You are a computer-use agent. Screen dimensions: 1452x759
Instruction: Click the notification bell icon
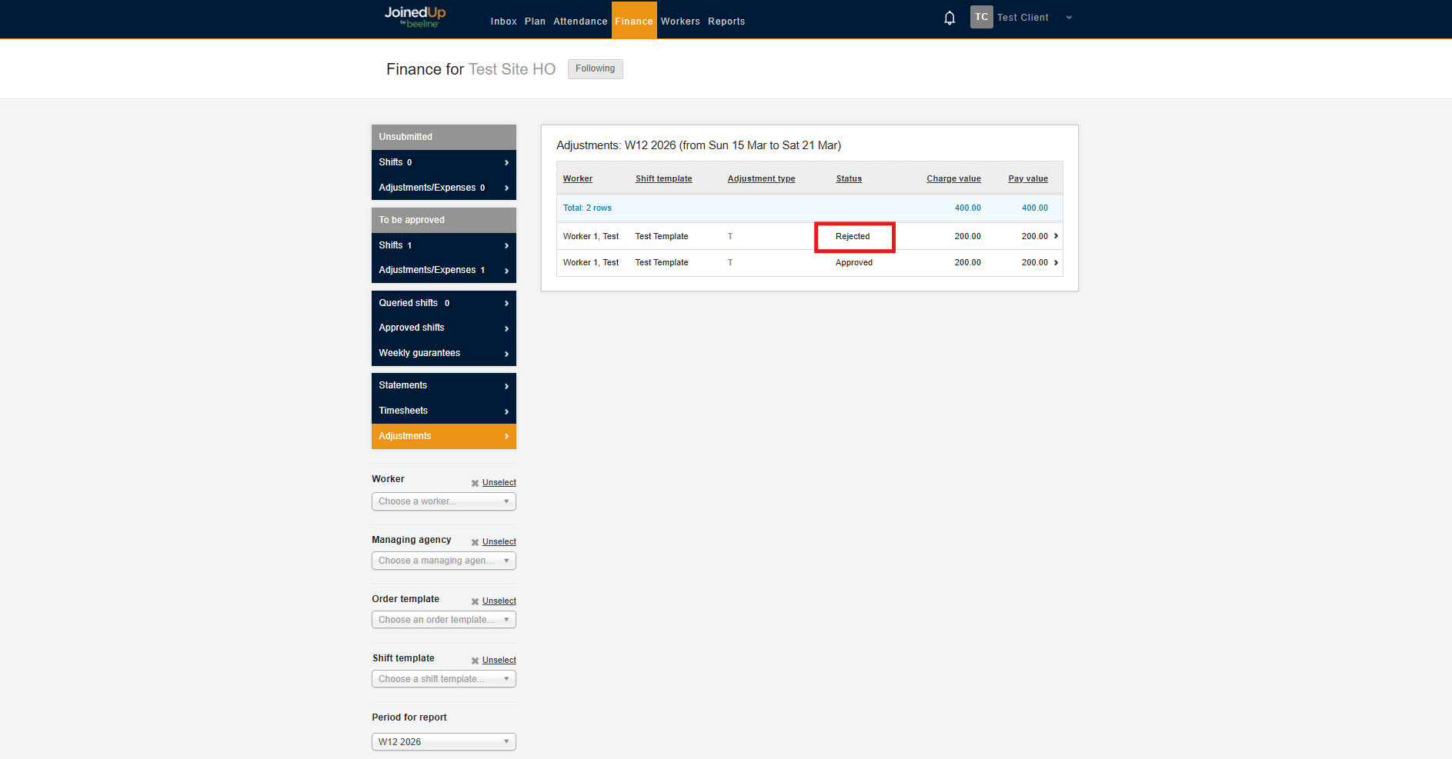coord(950,18)
